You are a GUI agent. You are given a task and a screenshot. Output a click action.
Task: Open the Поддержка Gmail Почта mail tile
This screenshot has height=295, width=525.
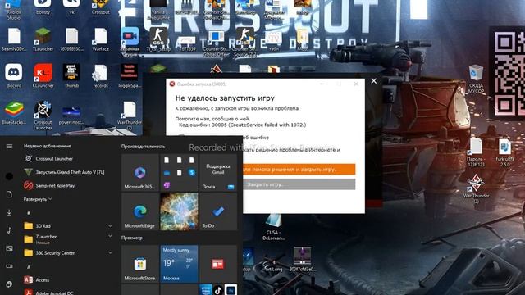click(x=218, y=173)
